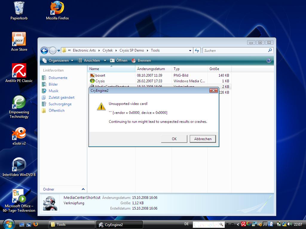Open the InterVideo WinDVD 8 desktop icon
Image resolution: width=306 pixels, height=229 pixels.
[x=19, y=167]
